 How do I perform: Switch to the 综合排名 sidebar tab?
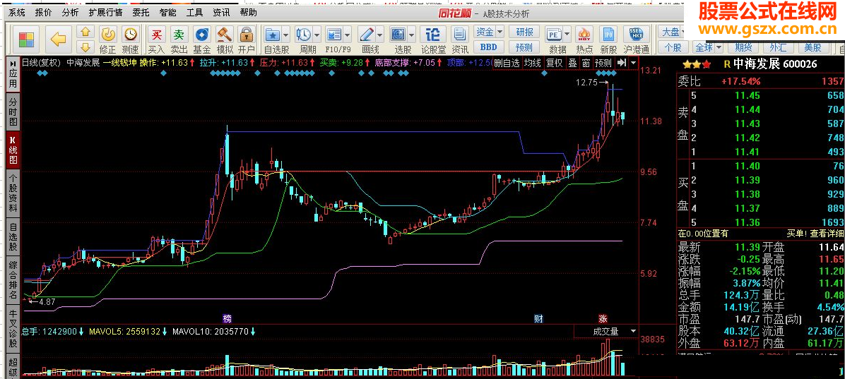click(x=13, y=279)
